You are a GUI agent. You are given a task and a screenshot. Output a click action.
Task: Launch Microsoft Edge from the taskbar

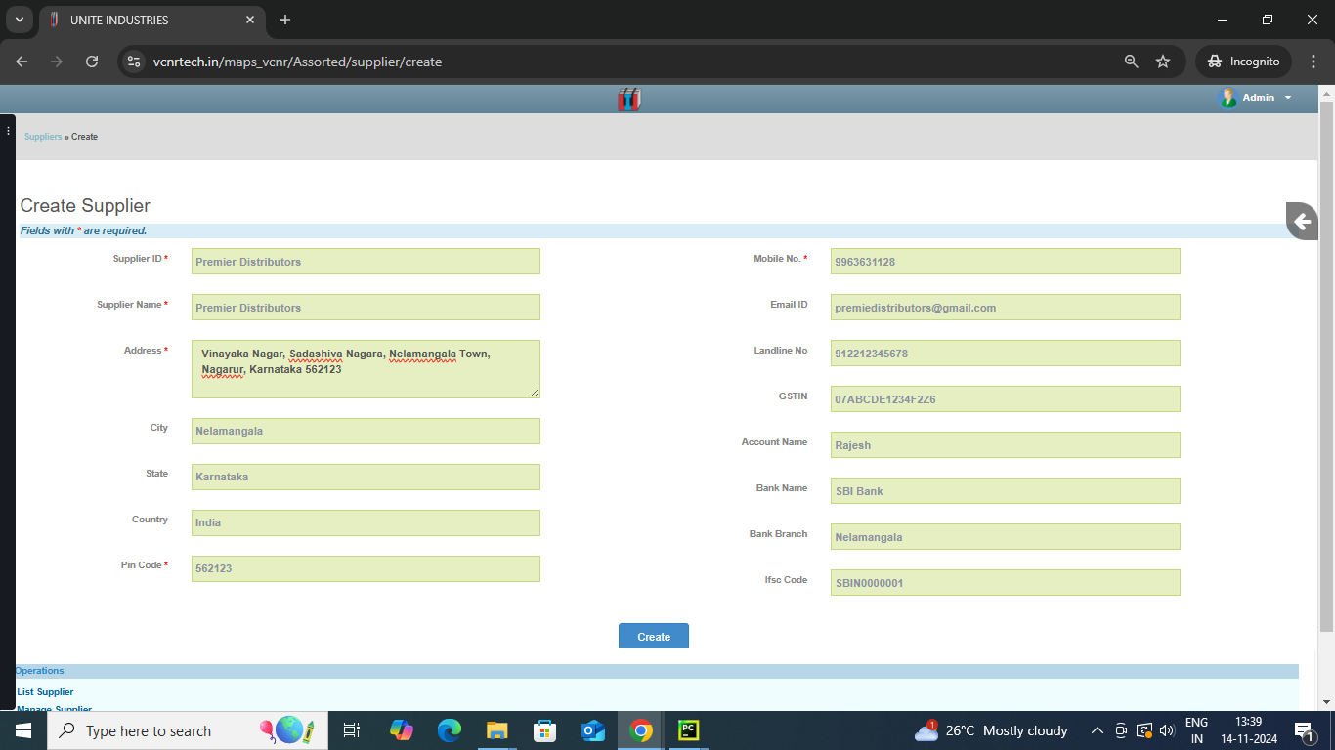(449, 730)
